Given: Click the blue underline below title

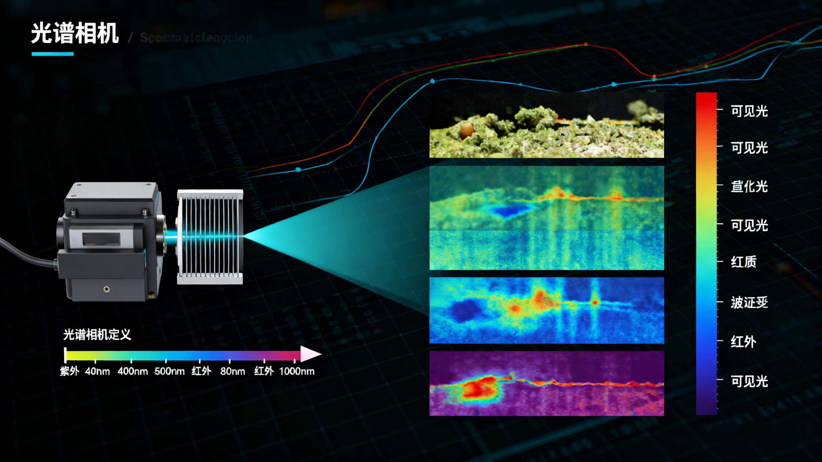Looking at the screenshot, I should click(53, 54).
